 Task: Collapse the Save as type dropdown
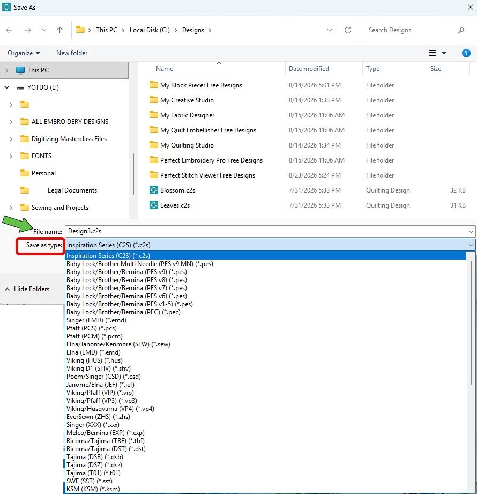471,245
